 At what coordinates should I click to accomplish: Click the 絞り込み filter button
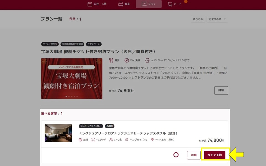[198, 19]
